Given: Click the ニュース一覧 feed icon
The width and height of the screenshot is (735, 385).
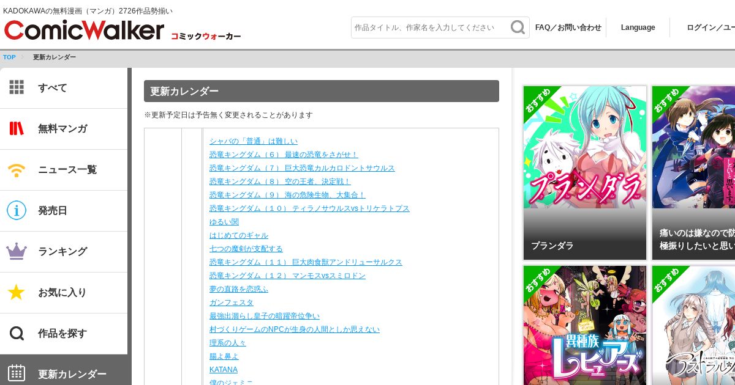Looking at the screenshot, I should pyautogui.click(x=17, y=169).
